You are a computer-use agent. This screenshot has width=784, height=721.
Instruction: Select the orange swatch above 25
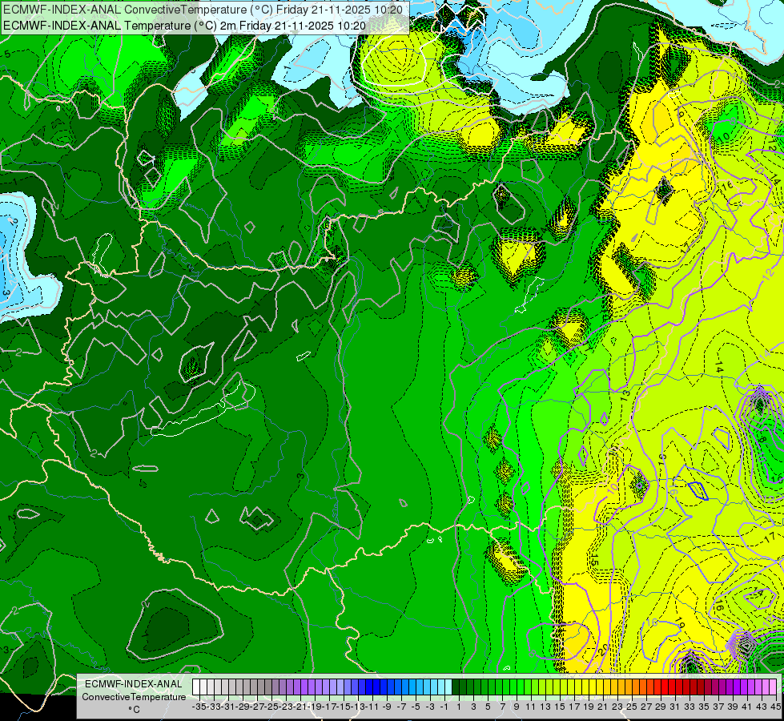[629, 687]
